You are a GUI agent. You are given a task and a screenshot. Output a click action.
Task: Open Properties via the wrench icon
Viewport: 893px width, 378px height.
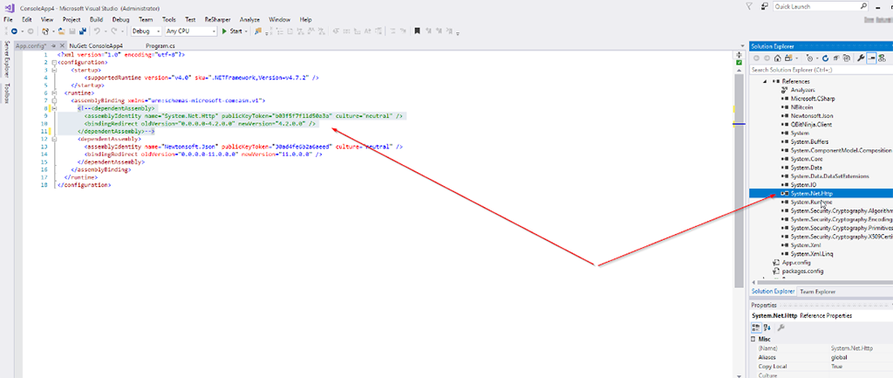[862, 58]
